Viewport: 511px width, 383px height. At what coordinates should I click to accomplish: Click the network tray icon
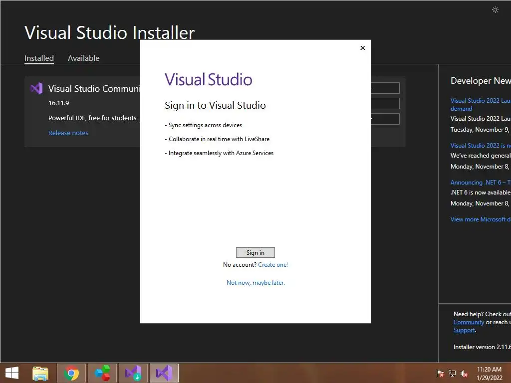(452, 374)
